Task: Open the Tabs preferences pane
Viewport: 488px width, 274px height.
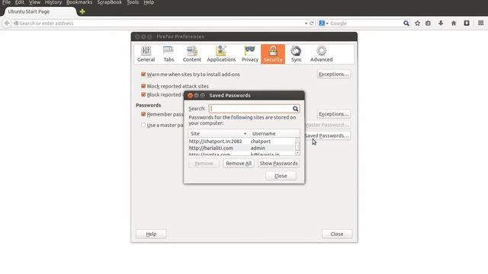Action: (169, 54)
